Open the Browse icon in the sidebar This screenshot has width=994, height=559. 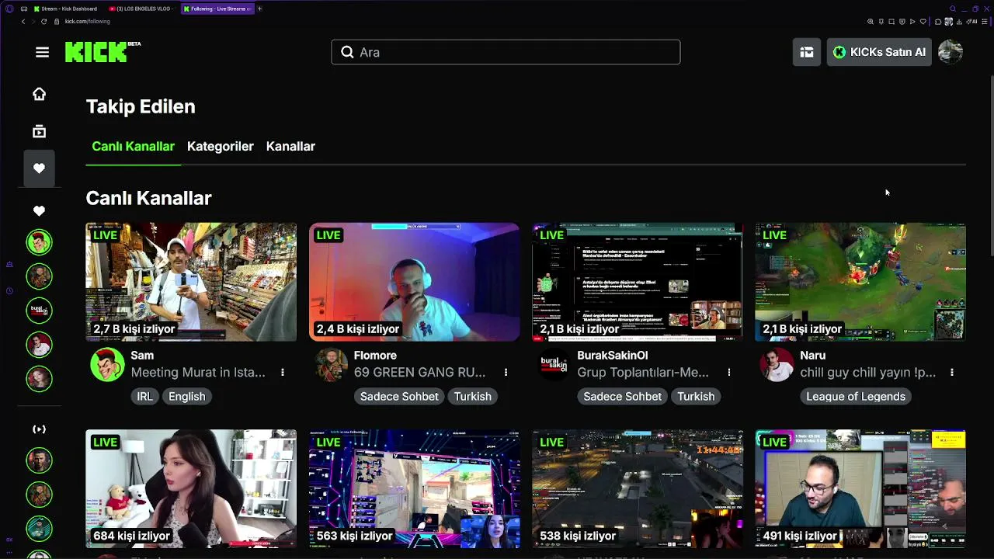pyautogui.click(x=39, y=131)
